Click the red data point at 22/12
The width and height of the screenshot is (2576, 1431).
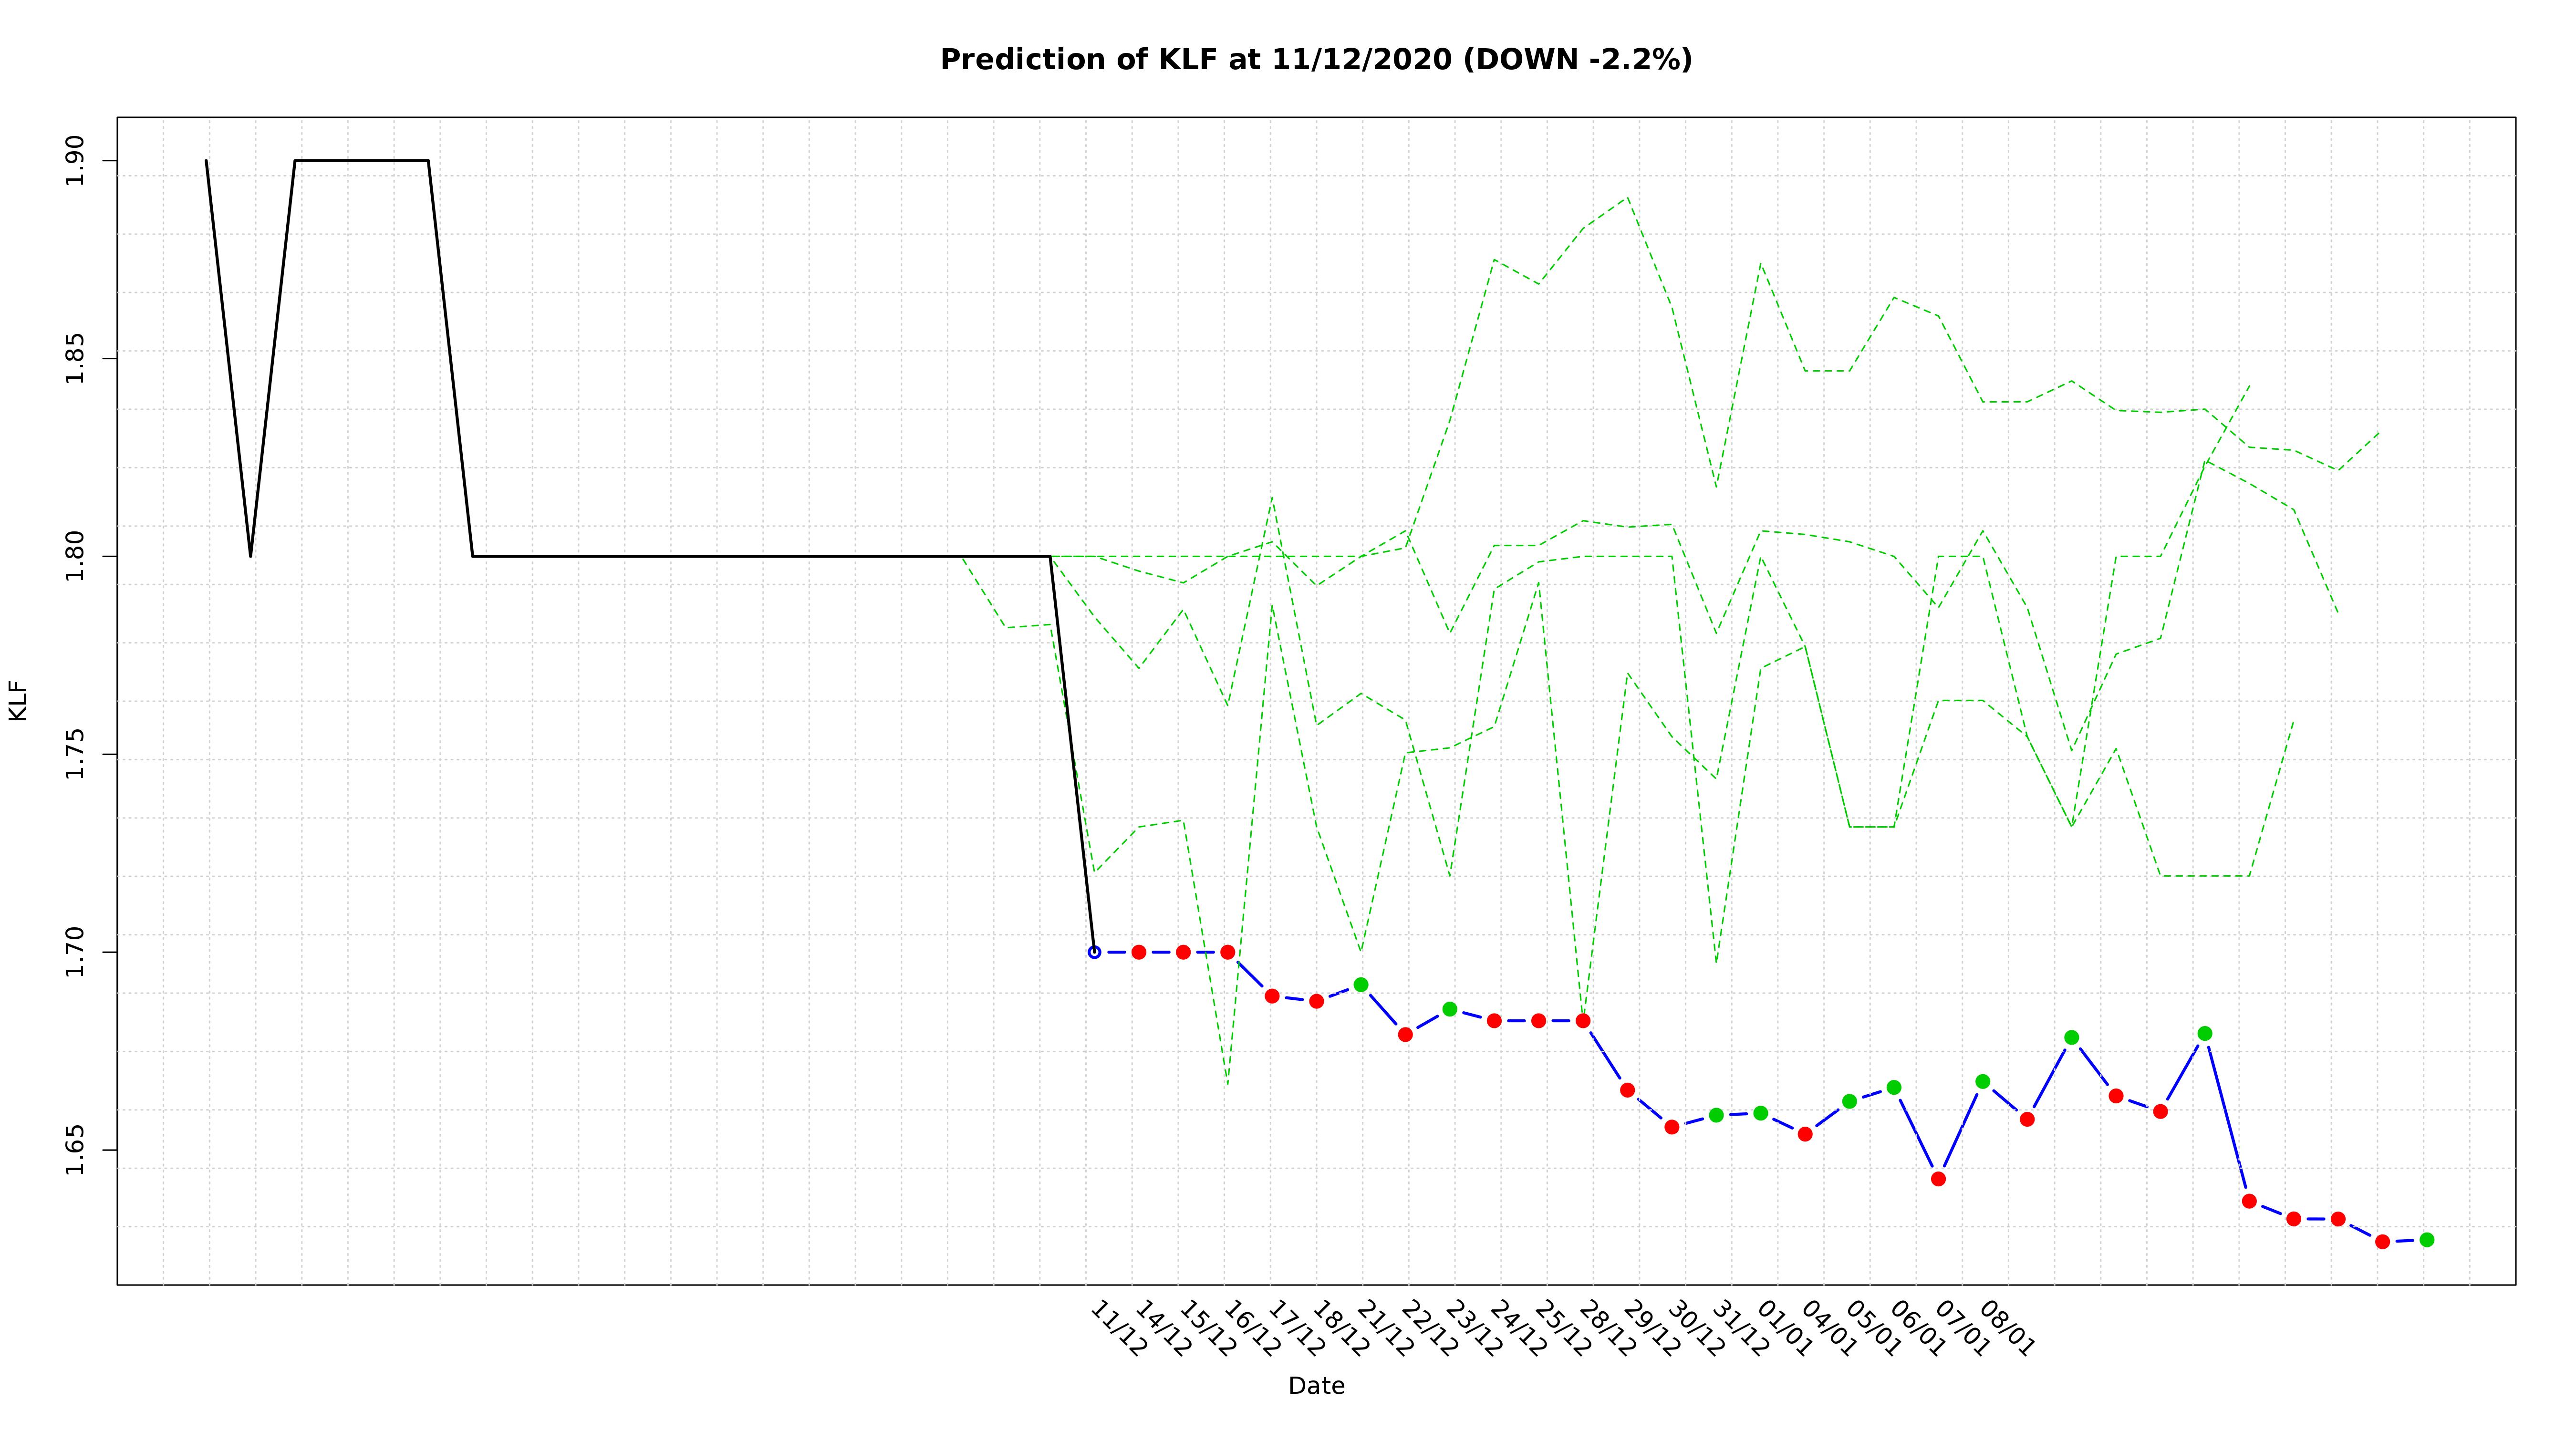pyautogui.click(x=1405, y=1034)
